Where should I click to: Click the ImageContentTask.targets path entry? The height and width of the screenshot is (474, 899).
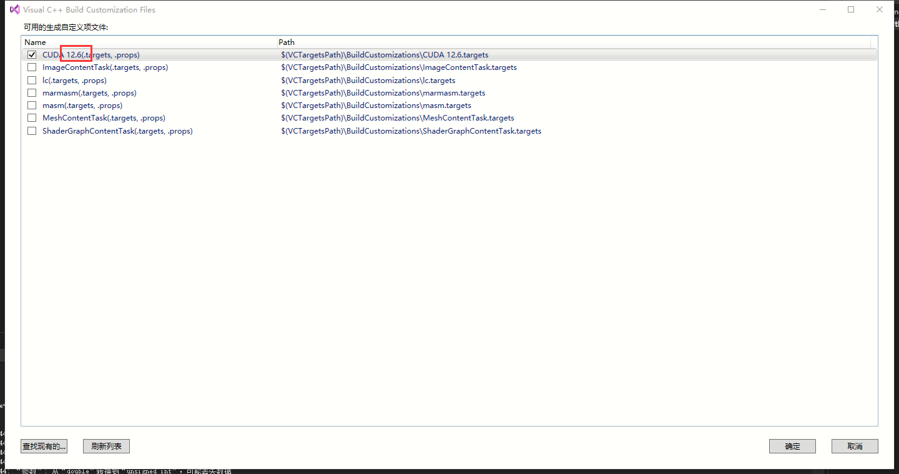tap(399, 67)
